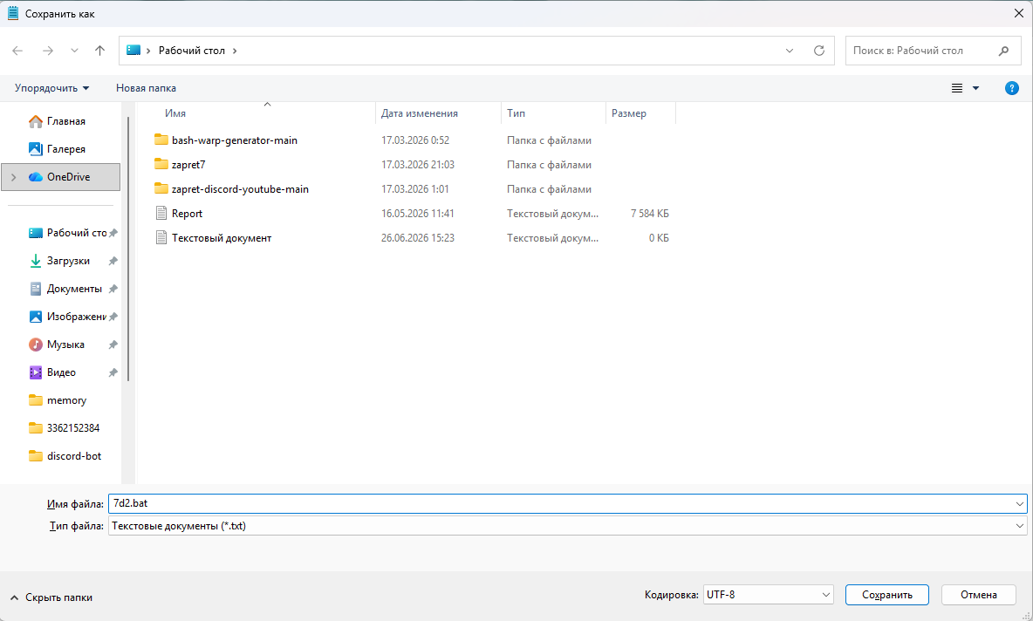This screenshot has width=1033, height=621.
Task: Expand the file name dropdown arrow
Action: (1020, 504)
